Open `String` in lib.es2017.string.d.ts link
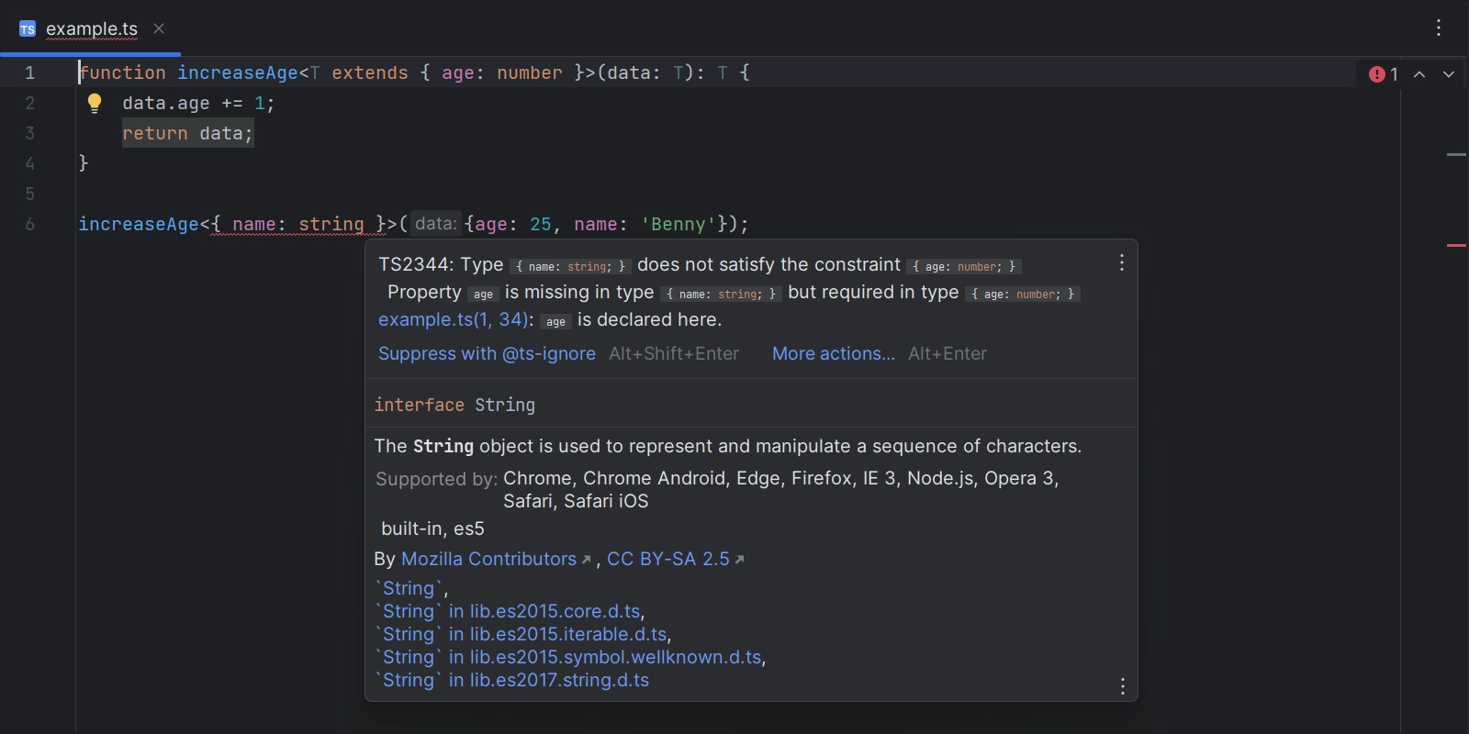 [x=511, y=680]
